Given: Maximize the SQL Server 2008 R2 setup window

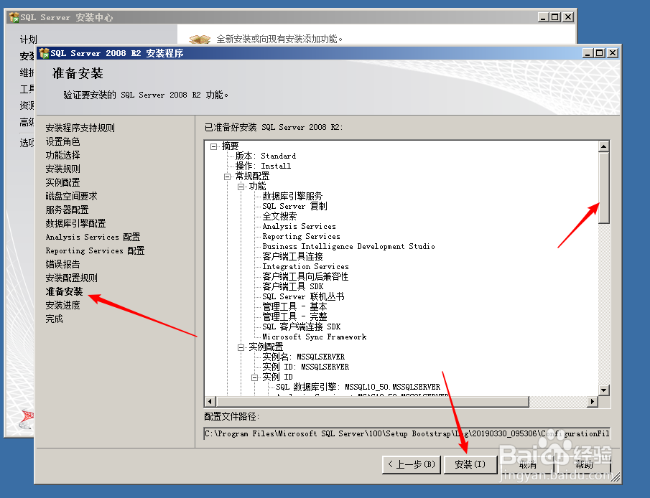Looking at the screenshot, I should pos(600,53).
